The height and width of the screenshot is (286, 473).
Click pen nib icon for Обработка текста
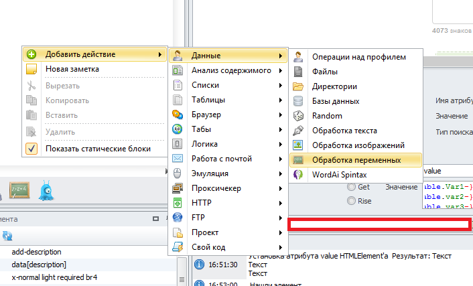(298, 131)
